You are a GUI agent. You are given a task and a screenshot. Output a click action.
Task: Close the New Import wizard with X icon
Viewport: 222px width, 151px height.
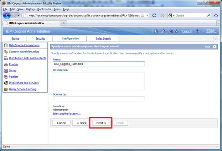(x=215, y=47)
